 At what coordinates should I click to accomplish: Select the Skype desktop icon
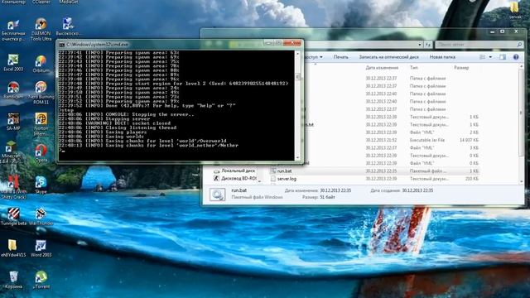coord(41,185)
